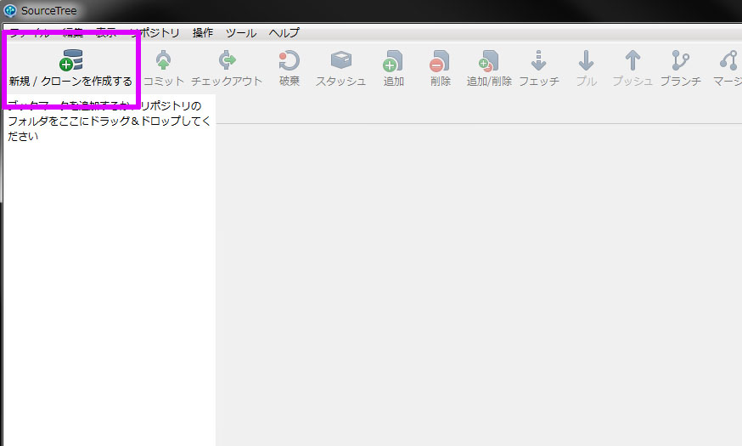Click the 新規 / クローンを作成する database icon
Image resolution: width=742 pixels, height=446 pixels.
[71, 60]
